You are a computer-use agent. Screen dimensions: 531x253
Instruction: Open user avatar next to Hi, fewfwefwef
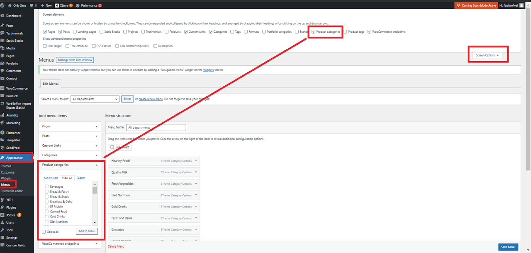coord(521,5)
